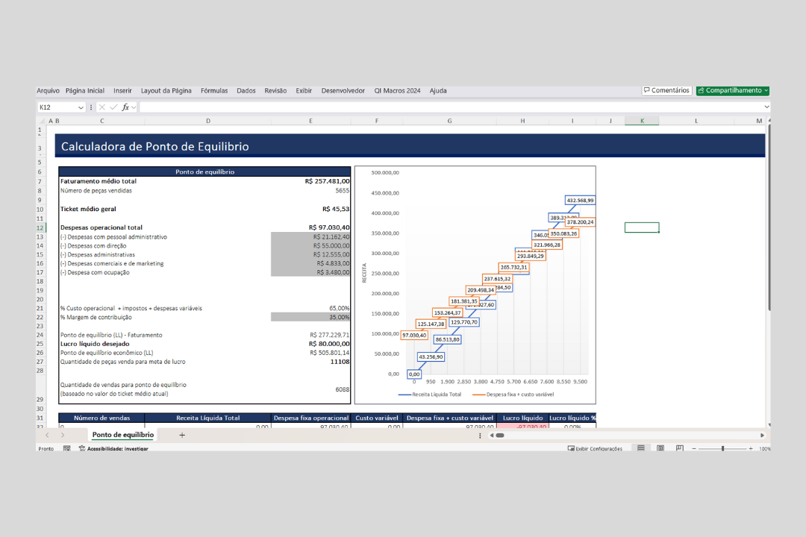Open the Fórmulas ribbon tab
Image resolution: width=806 pixels, height=537 pixels.
coord(214,91)
